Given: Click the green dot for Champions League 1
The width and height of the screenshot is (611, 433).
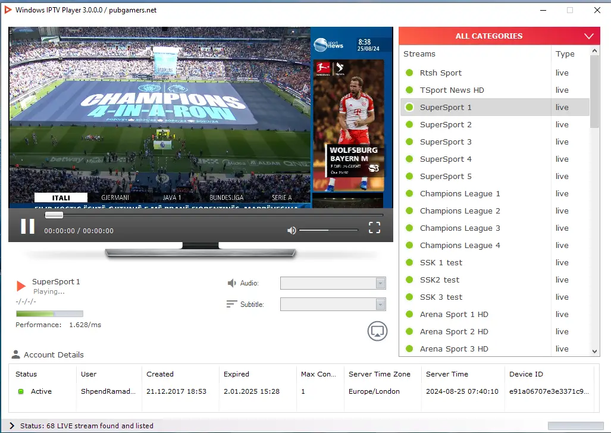Looking at the screenshot, I should pyautogui.click(x=409, y=194).
